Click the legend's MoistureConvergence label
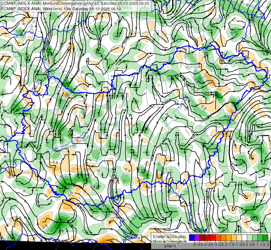 170,241
